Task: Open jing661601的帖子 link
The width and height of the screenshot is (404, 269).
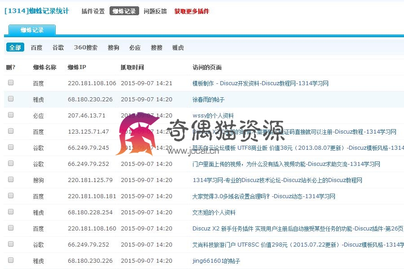Action: tap(216, 261)
